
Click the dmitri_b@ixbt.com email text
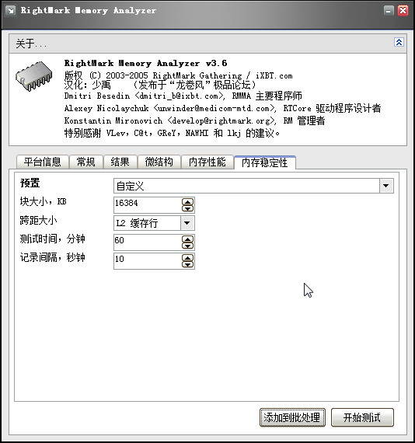(x=180, y=96)
